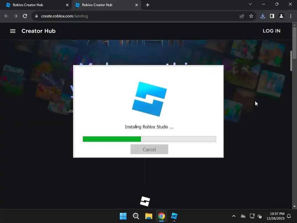Click the white Roblox Studio logo at page bottom
297x223 pixels.
[145, 201]
